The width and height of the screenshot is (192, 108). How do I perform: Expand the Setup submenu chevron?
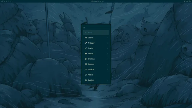tap(107, 54)
